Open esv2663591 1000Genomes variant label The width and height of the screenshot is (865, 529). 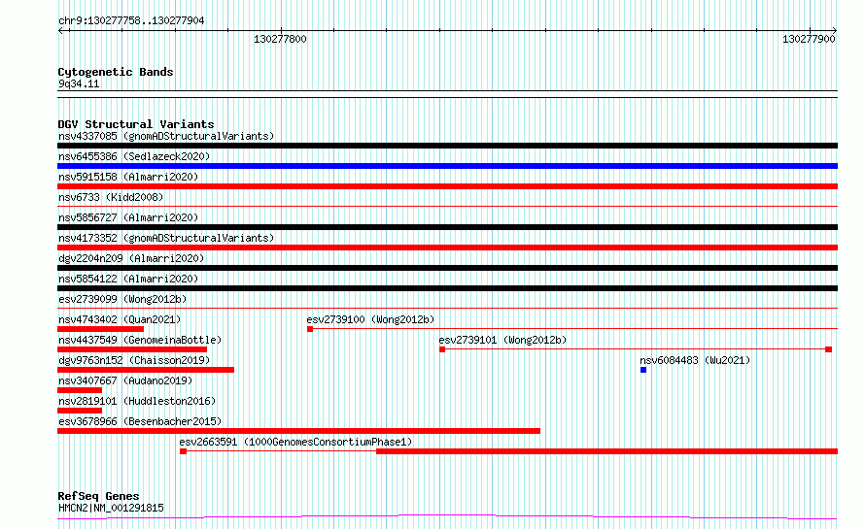tap(295, 442)
